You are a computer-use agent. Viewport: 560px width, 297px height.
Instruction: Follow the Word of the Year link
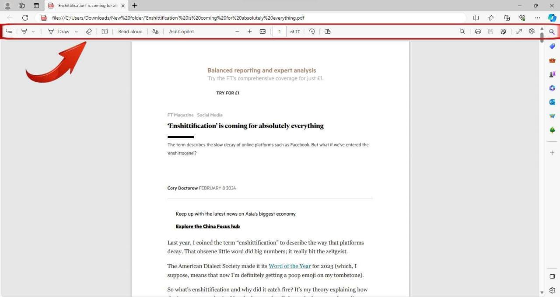click(289, 266)
